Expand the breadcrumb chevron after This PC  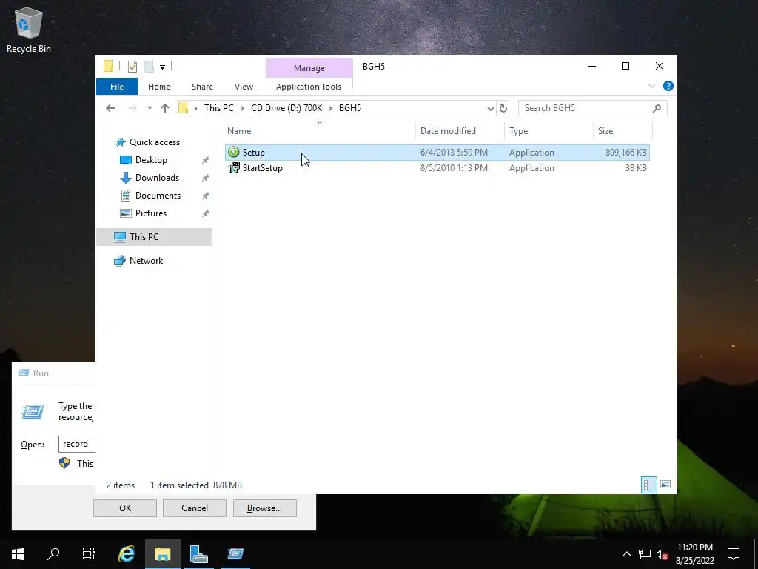click(242, 108)
